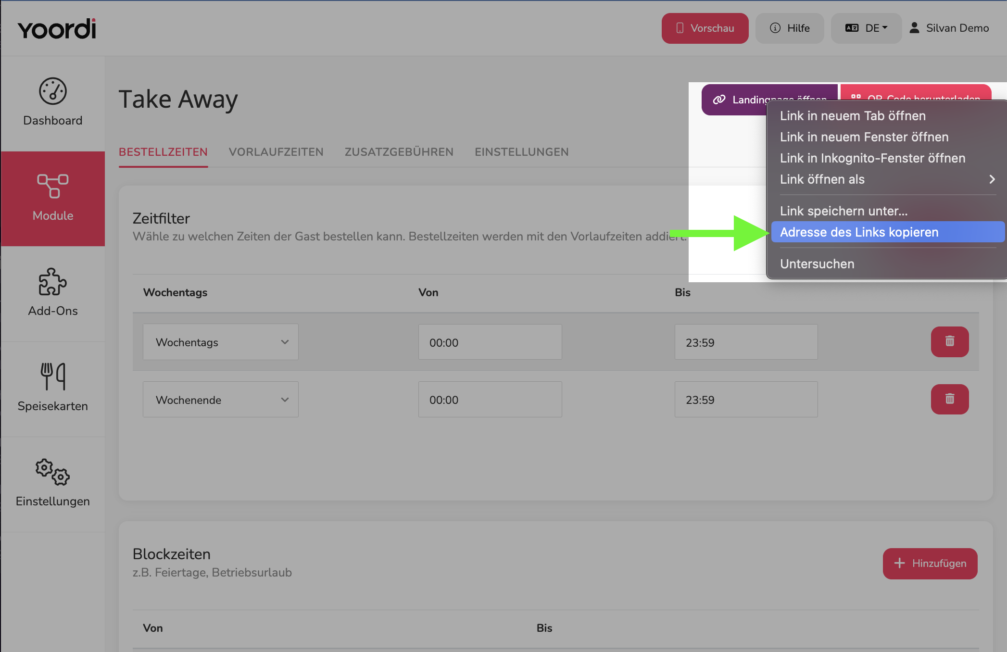This screenshot has width=1007, height=652.
Task: Expand the Link öffnen als submenu
Action: click(x=888, y=179)
